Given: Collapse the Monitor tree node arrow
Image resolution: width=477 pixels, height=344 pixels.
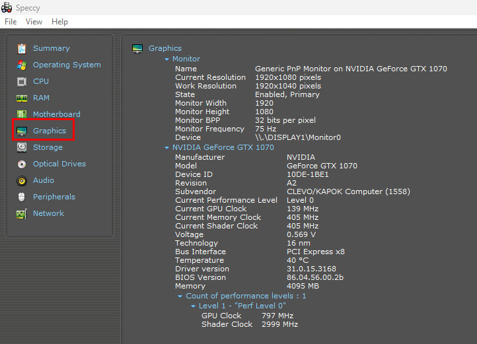Looking at the screenshot, I should pyautogui.click(x=166, y=59).
